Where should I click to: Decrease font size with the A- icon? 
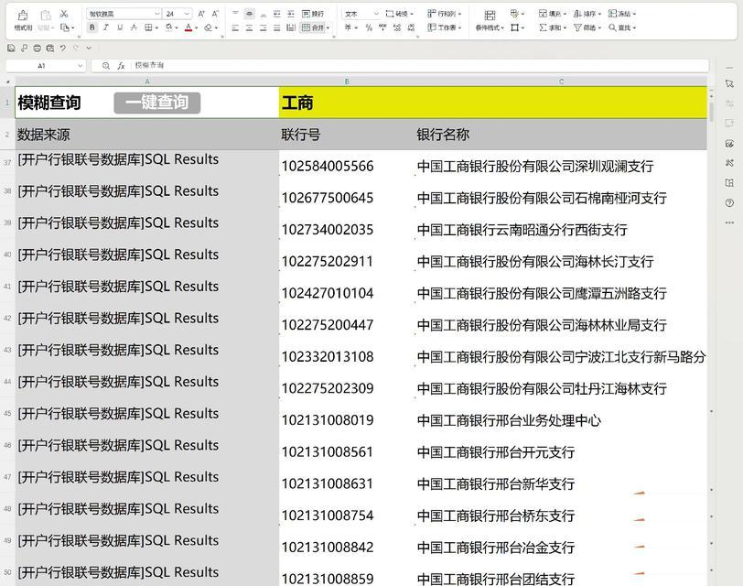tap(215, 14)
